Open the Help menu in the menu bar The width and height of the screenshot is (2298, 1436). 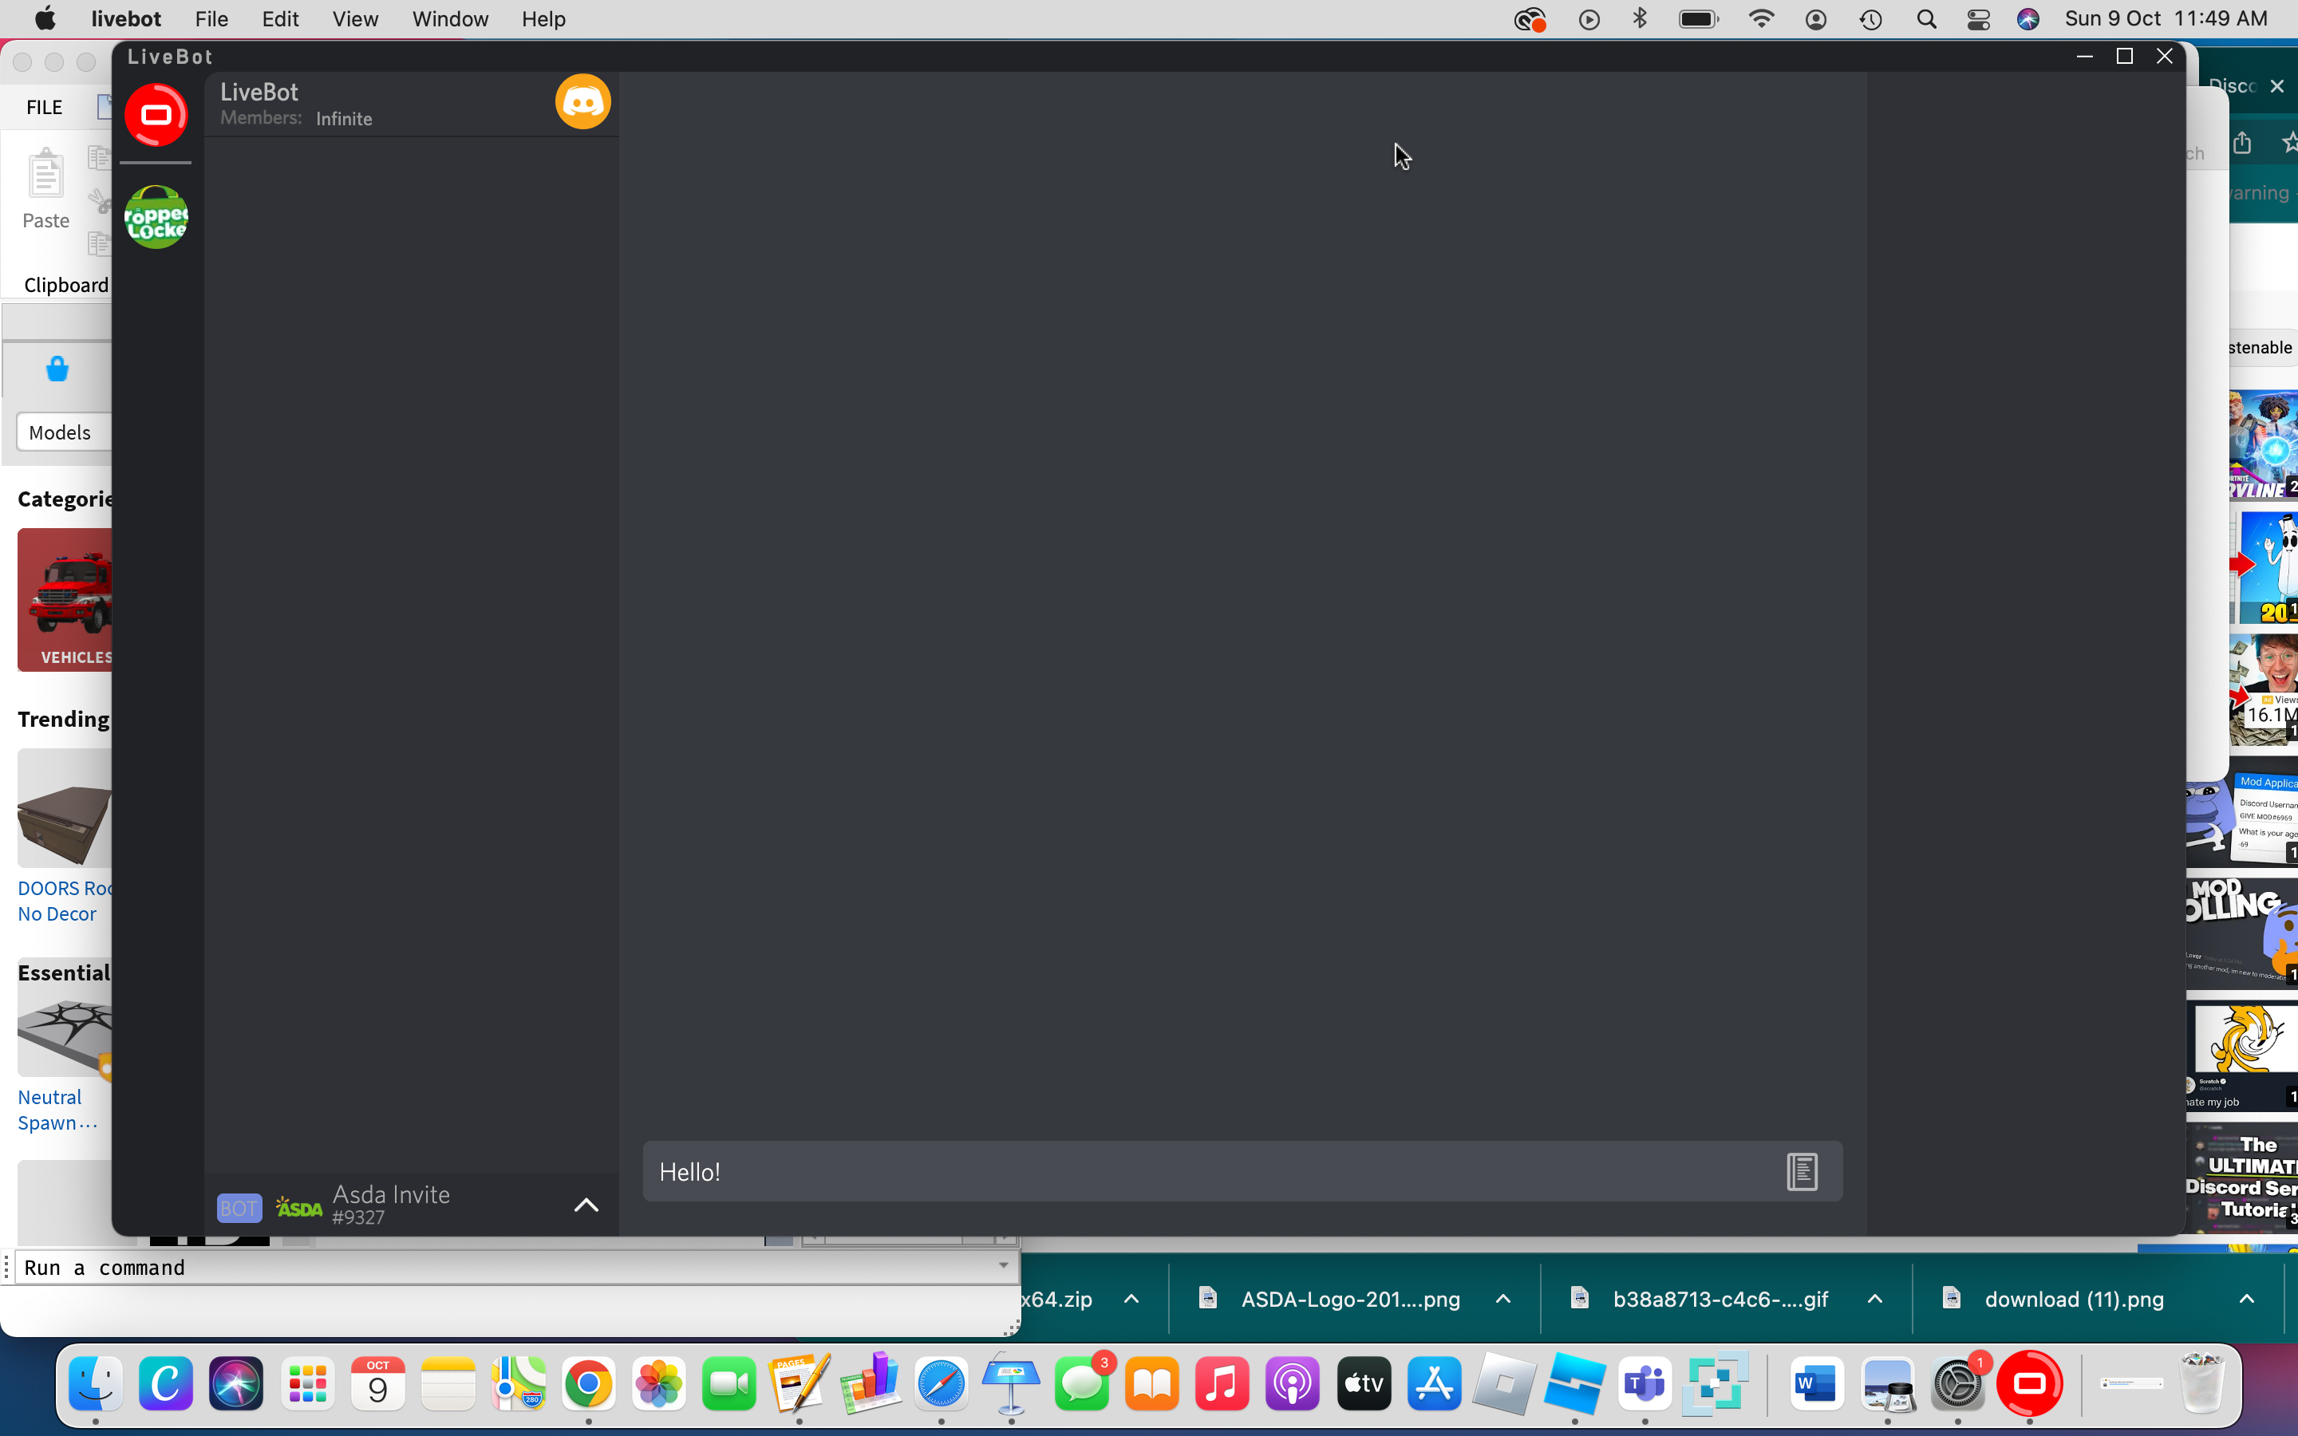[x=543, y=18]
